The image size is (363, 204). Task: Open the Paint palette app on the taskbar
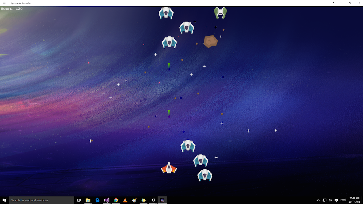click(x=134, y=200)
